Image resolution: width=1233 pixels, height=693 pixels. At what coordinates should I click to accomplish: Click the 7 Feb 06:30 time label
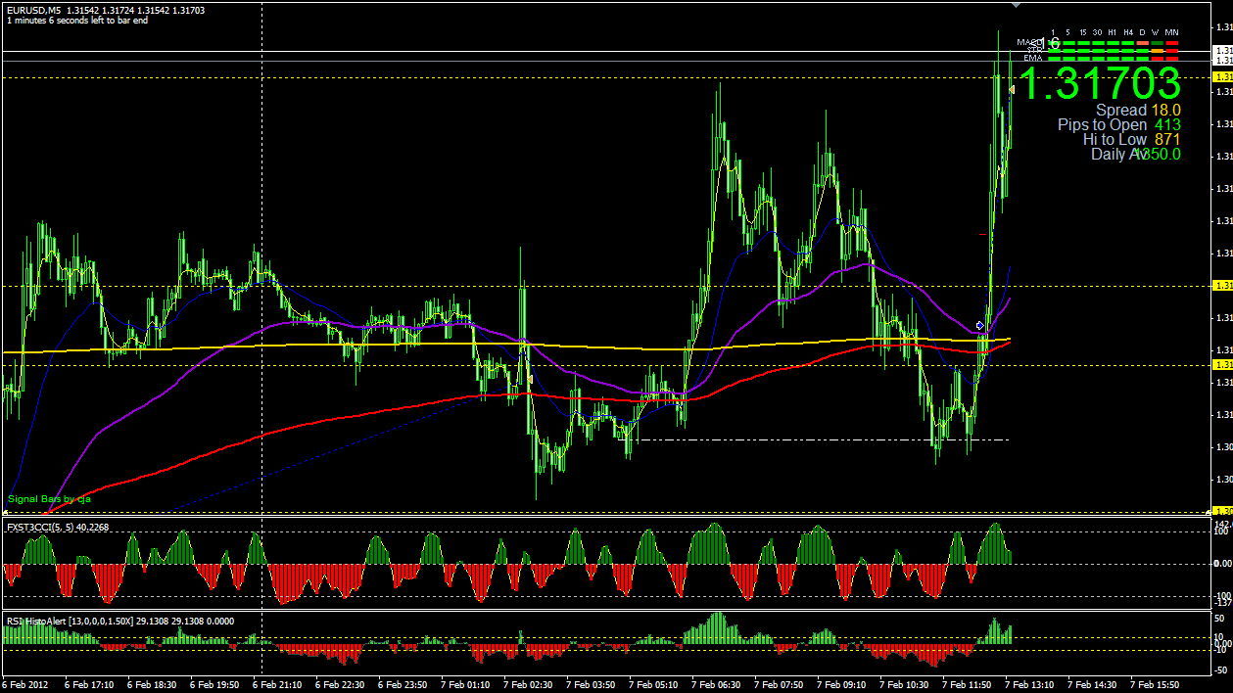point(716,685)
